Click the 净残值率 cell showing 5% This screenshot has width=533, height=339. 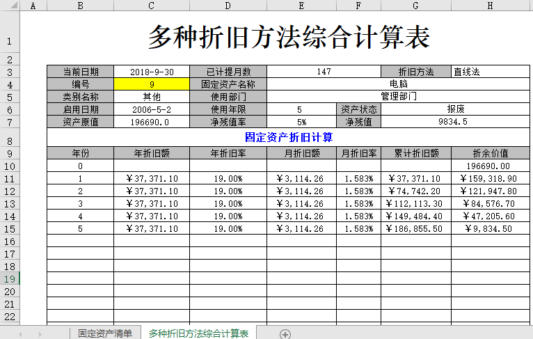click(301, 122)
